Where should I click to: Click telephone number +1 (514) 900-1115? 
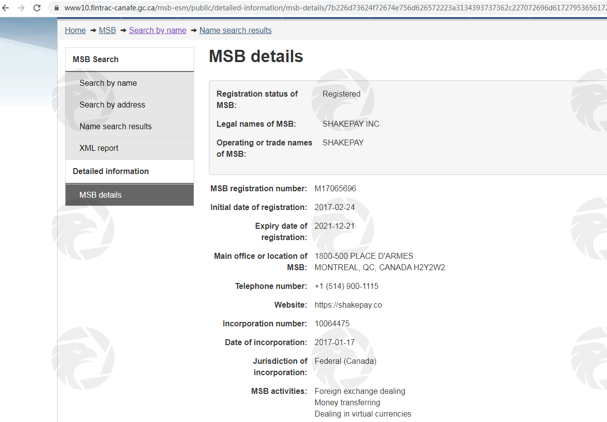346,286
